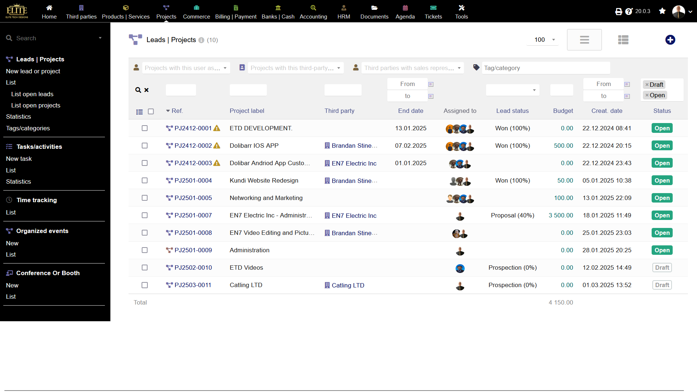Image resolution: width=697 pixels, height=392 pixels.
Task: Open End date From calendar picker icon
Action: (431, 84)
